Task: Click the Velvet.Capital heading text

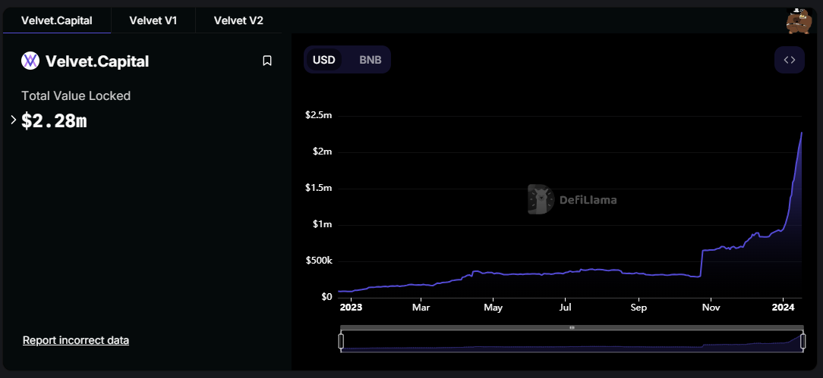Action: click(97, 61)
